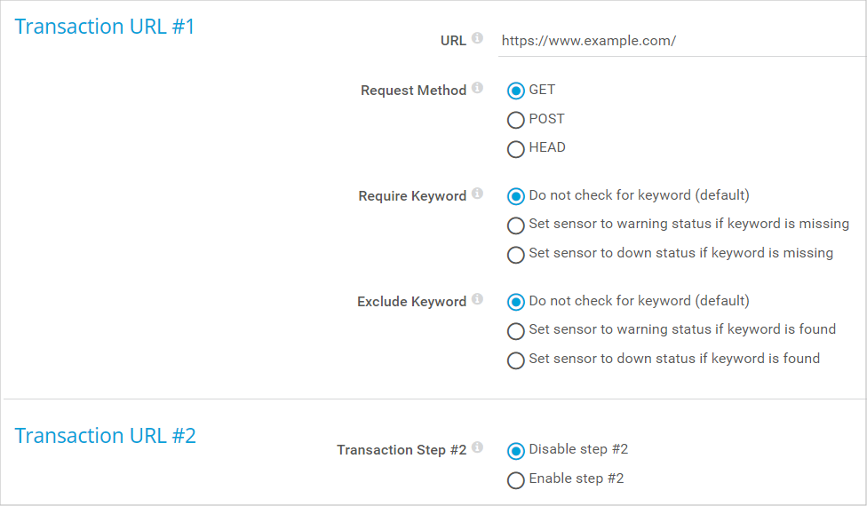
Task: Show help for Transaction Step #2
Action: (477, 447)
